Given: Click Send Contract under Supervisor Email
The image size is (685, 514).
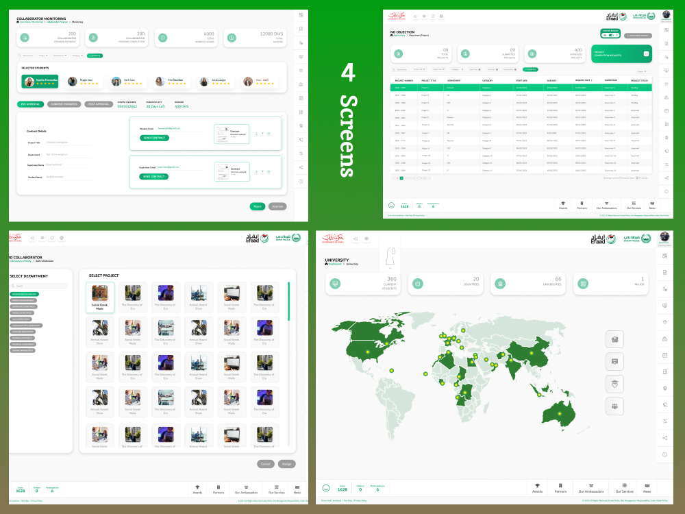Looking at the screenshot, I should pos(153,177).
